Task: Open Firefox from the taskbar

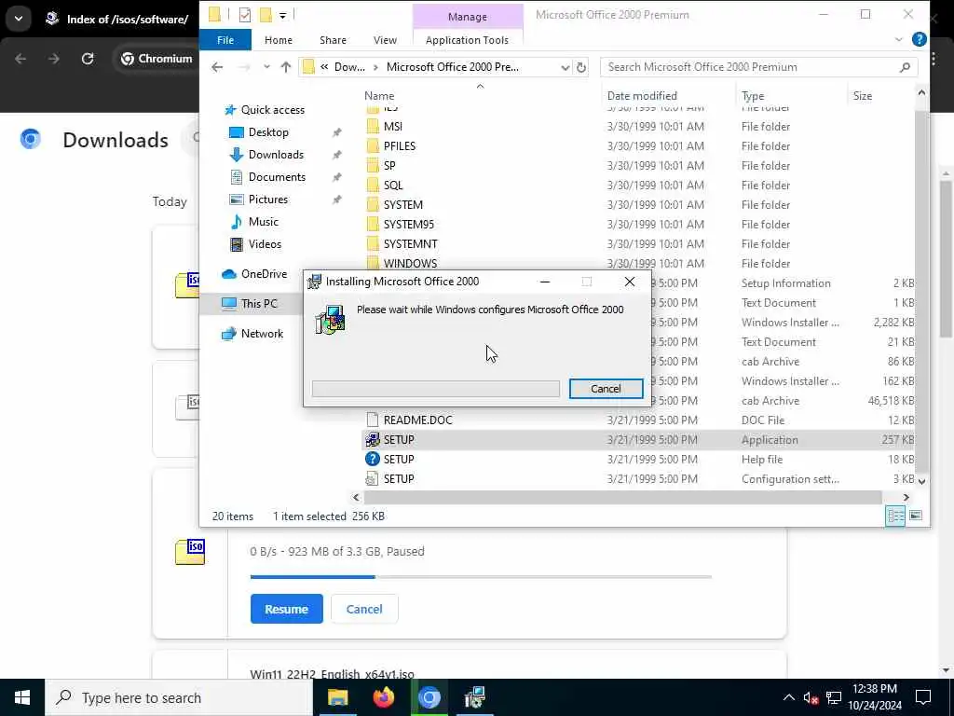Action: coord(383,697)
